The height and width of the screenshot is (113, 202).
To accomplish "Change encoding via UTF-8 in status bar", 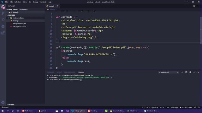I will [162, 107].
